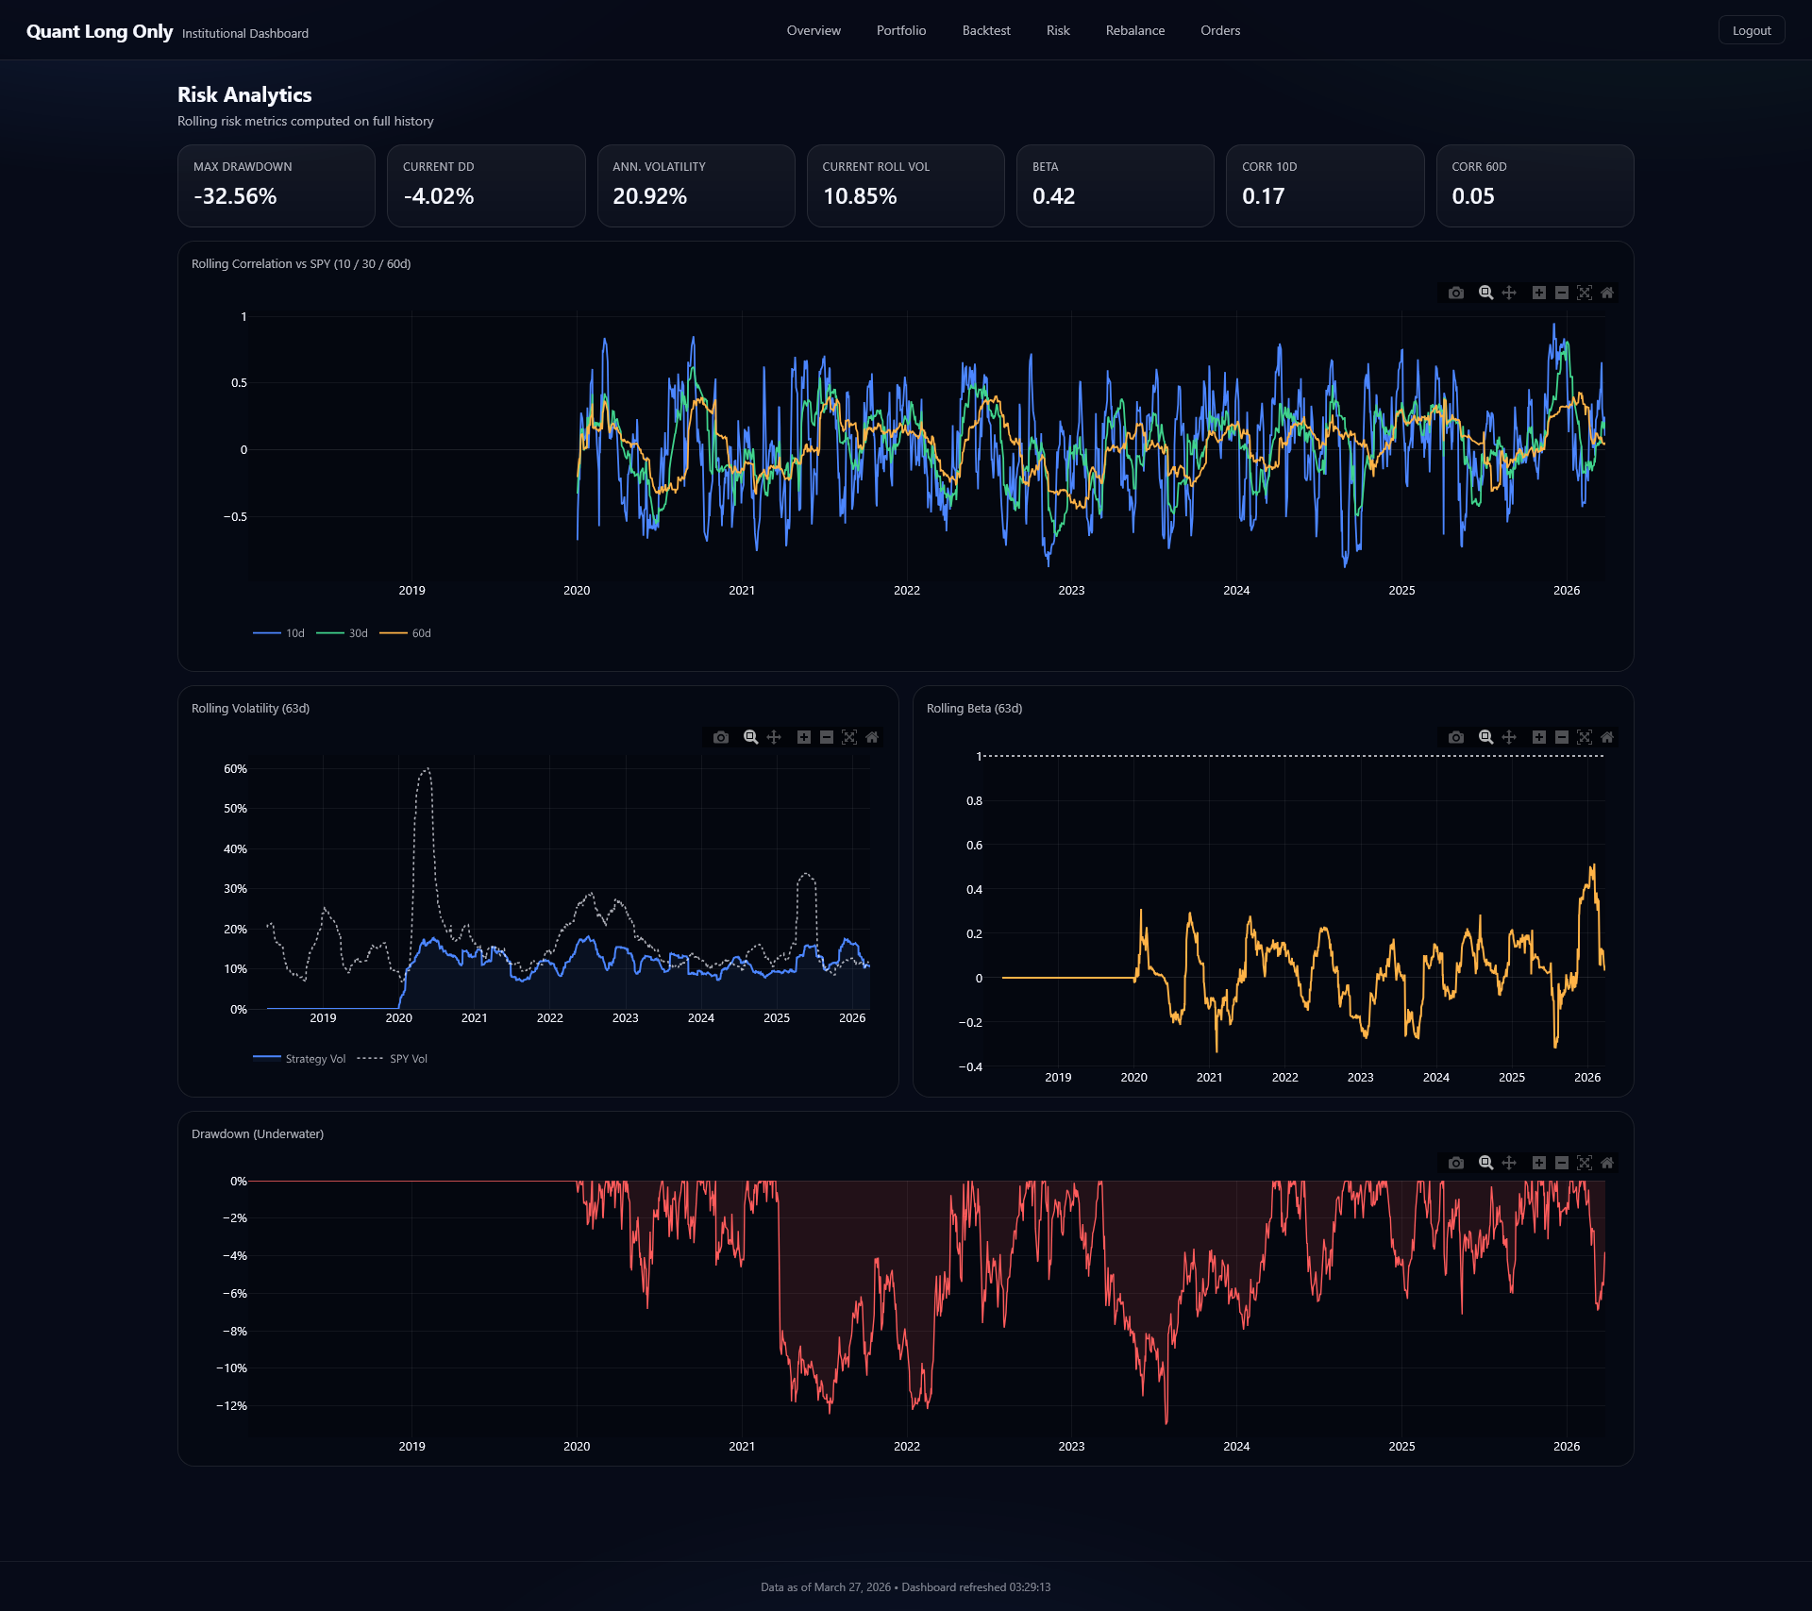Select Pan tool on Rolling Beta chart
Viewport: 1812px width, 1611px height.
[x=1509, y=737]
